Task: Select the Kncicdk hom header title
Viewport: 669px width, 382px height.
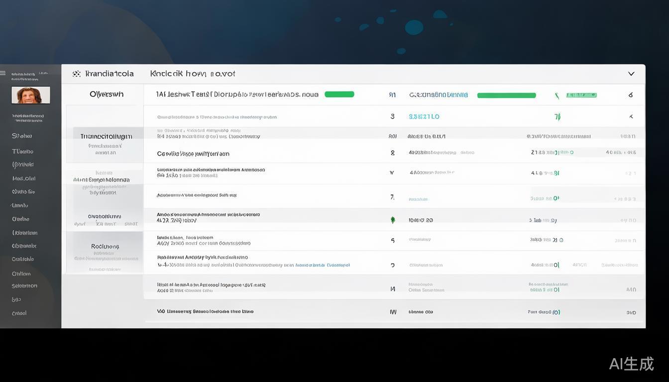Action: point(192,74)
